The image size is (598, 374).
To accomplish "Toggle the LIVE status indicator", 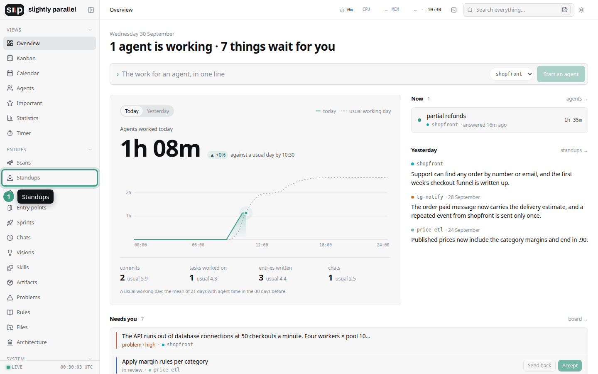I will 15,367.
